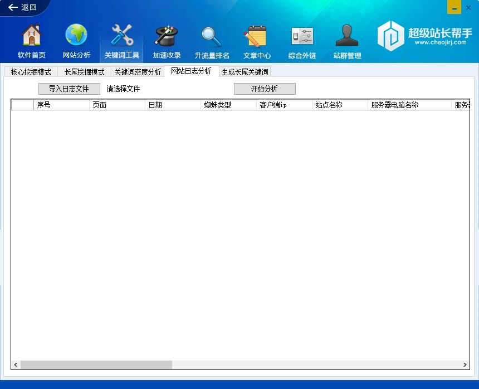Open the 升流量排名 magnifier icon
Screen dimensions: 479x389
click(212, 36)
